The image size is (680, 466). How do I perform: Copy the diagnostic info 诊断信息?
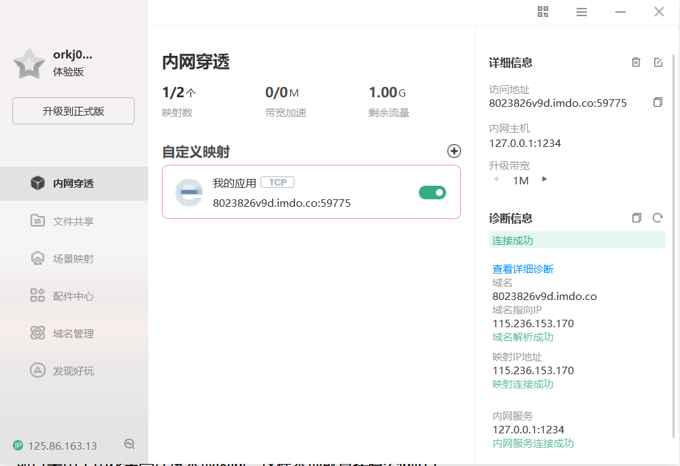pos(636,218)
